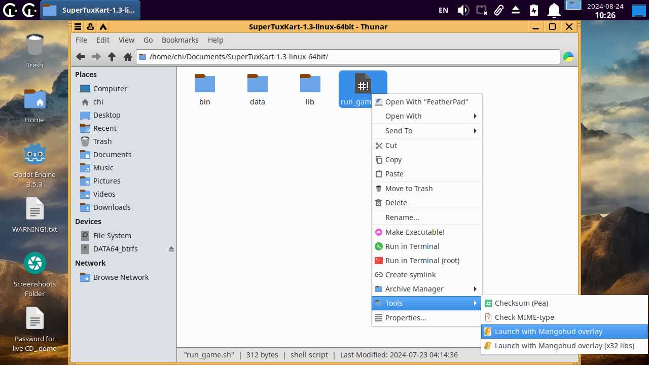The width and height of the screenshot is (649, 365).
Task: Click the volume speaker icon in the panel
Action: click(x=463, y=10)
